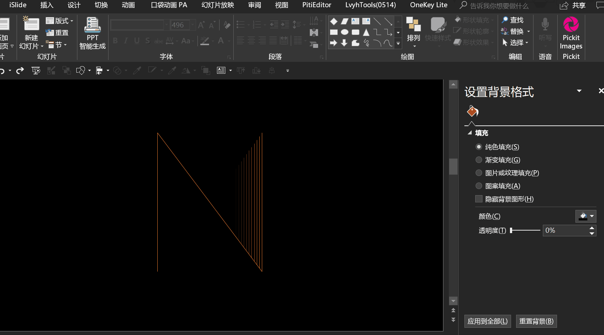Image resolution: width=604 pixels, height=335 pixels.
Task: Click the 新建幻灯片 new slide icon
Action: coord(31,25)
